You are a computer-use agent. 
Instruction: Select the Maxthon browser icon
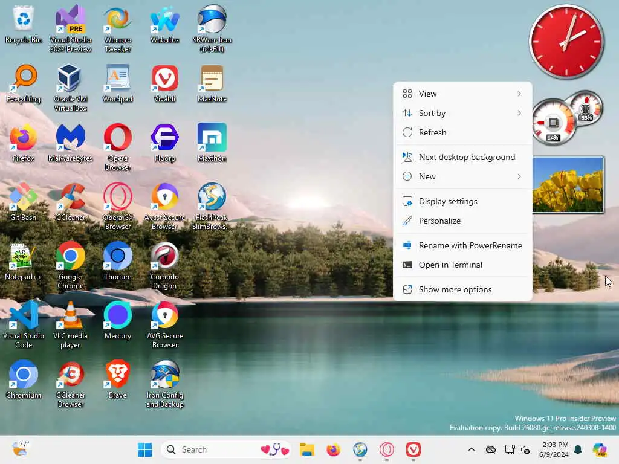(x=212, y=143)
